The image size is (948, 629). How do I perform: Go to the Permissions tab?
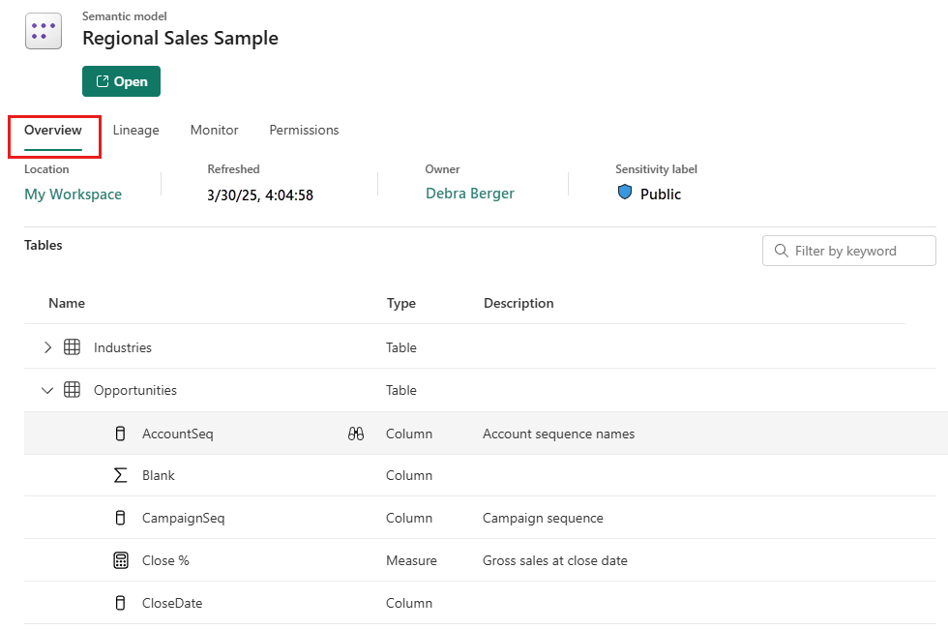(304, 130)
